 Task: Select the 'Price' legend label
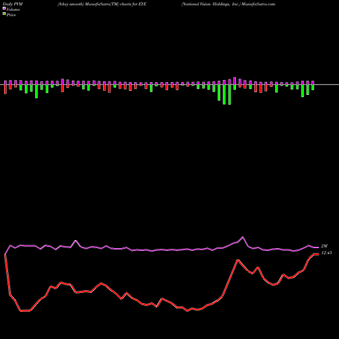pyautogui.click(x=11, y=15)
